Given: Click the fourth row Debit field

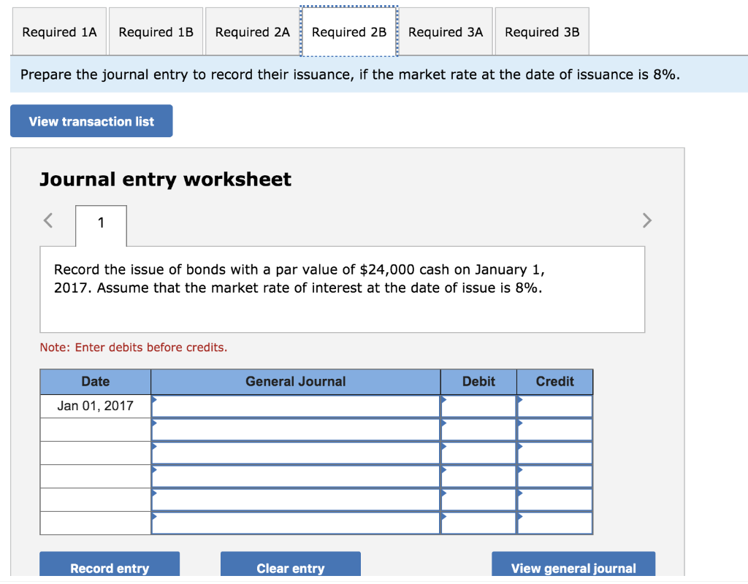Looking at the screenshot, I should pos(478,476).
